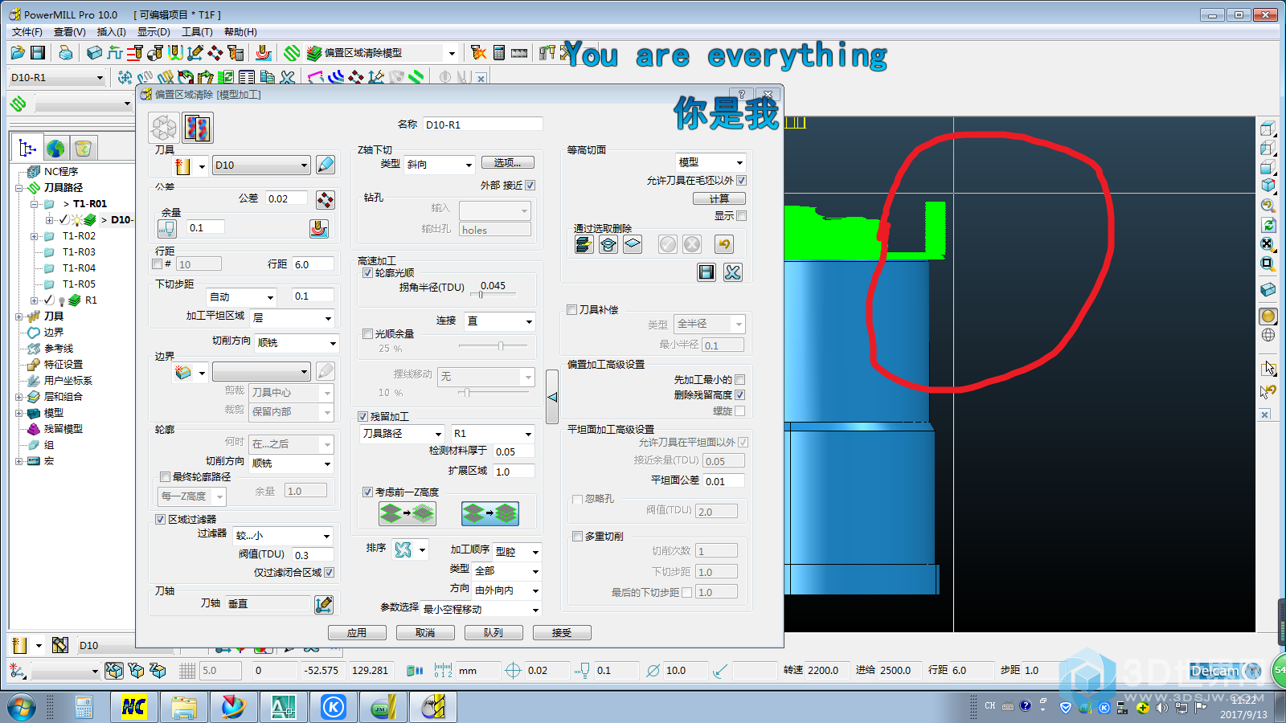
Task: Click the 队列 button
Action: coord(494,633)
